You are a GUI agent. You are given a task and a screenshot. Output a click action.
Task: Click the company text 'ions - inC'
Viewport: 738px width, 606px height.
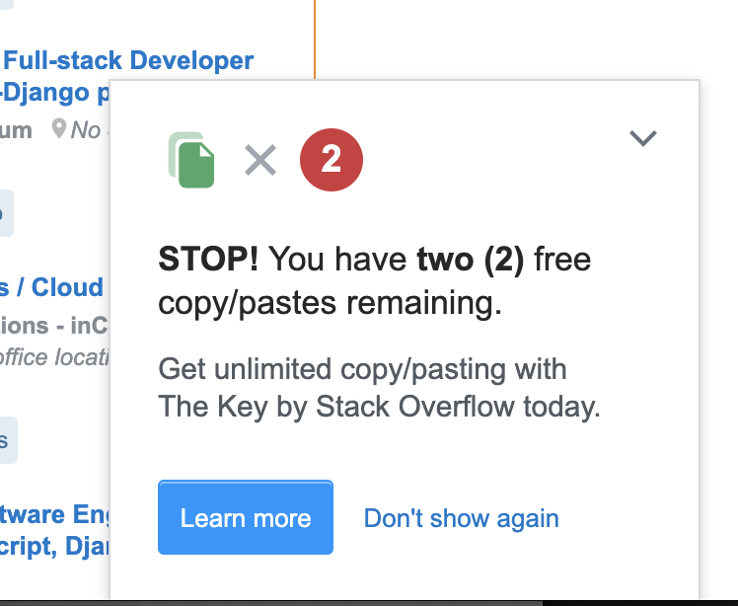(54, 326)
